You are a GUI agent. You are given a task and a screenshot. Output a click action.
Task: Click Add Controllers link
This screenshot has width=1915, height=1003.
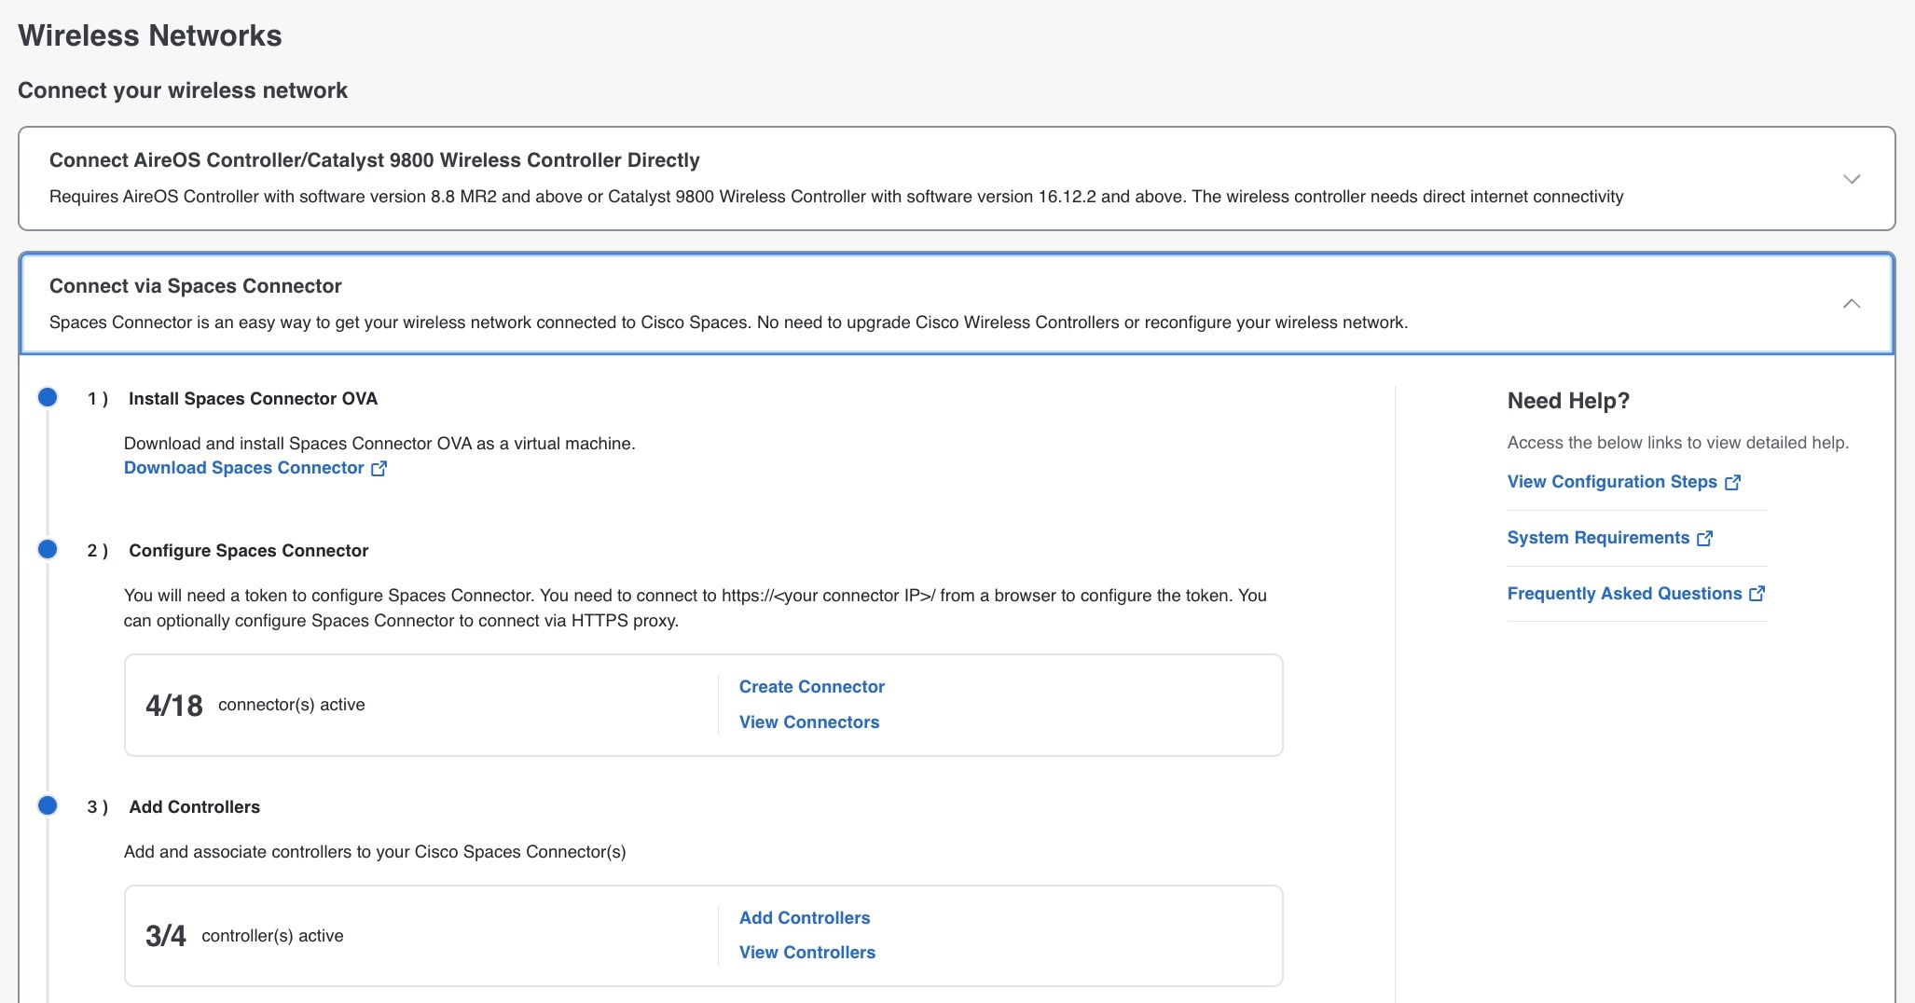click(x=805, y=918)
